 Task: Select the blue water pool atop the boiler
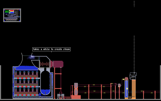click(27, 68)
